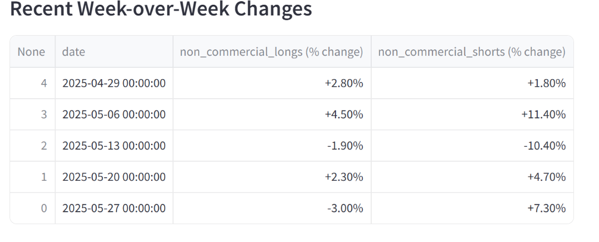Select row index 4 cell
This screenshot has width=599, height=242.
click(x=33, y=83)
